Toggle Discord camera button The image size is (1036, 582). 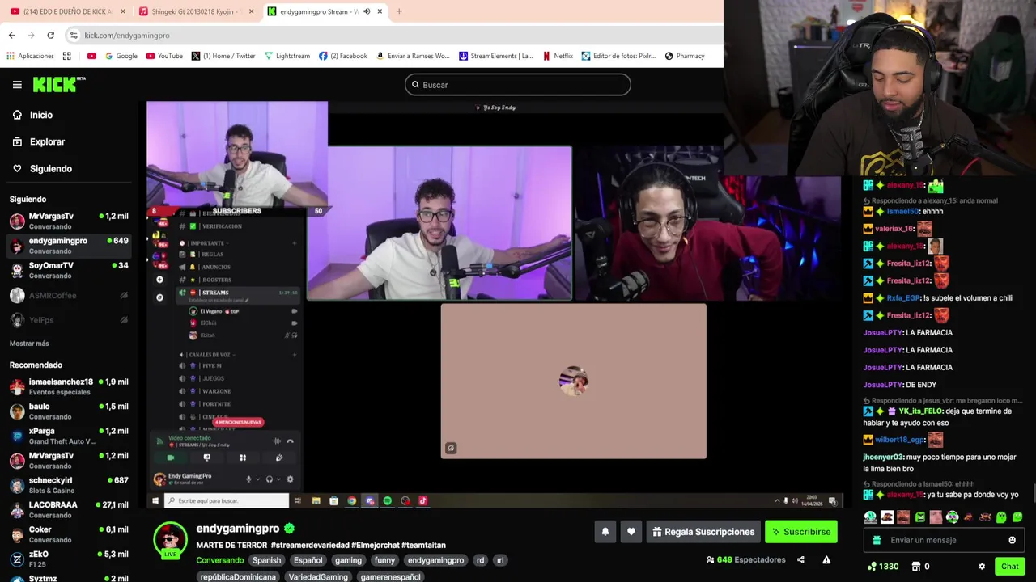(170, 458)
